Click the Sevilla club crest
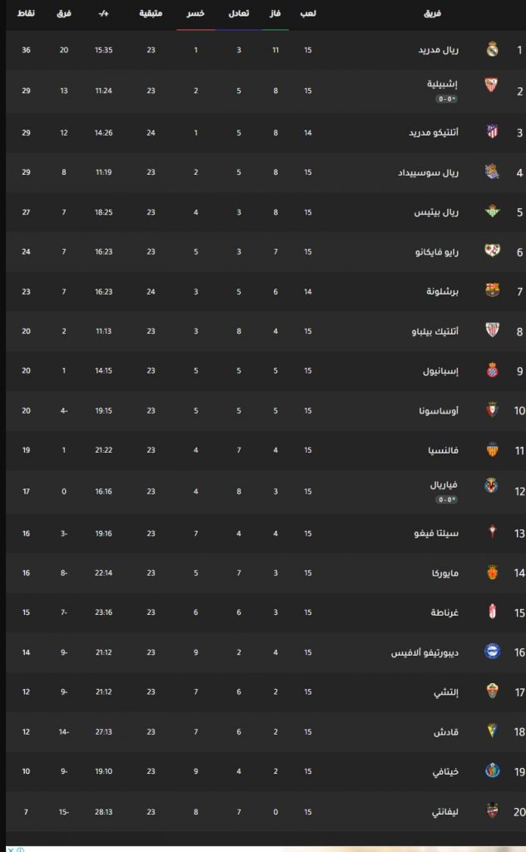Screen dimensions: 526x852 click(491, 85)
